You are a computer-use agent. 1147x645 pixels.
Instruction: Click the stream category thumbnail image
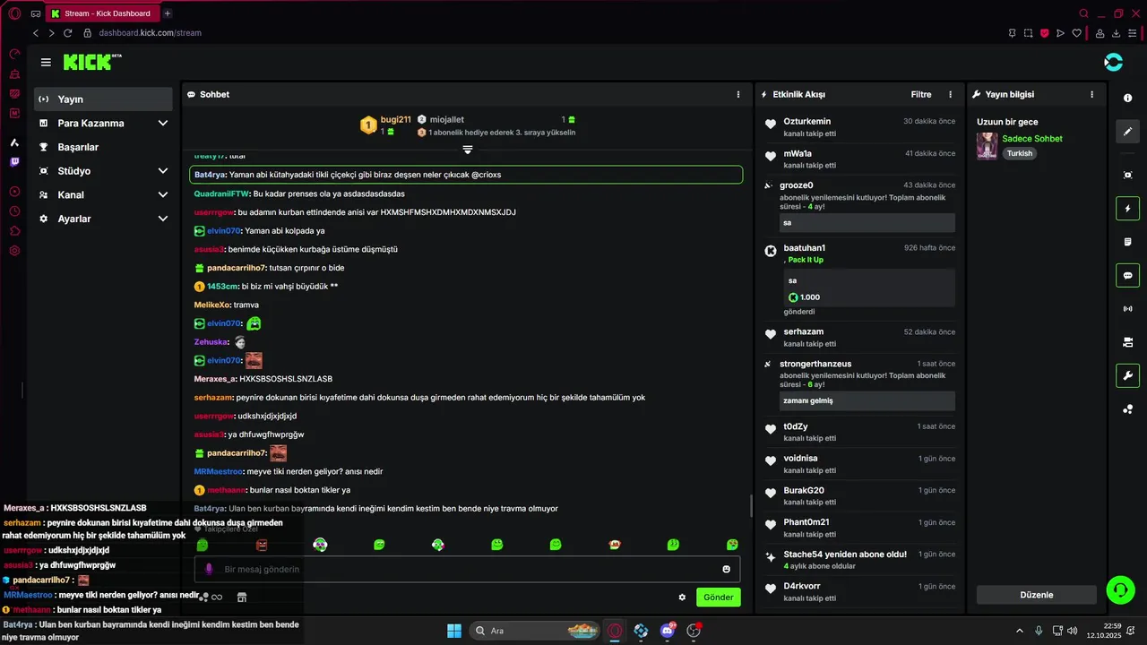987,146
